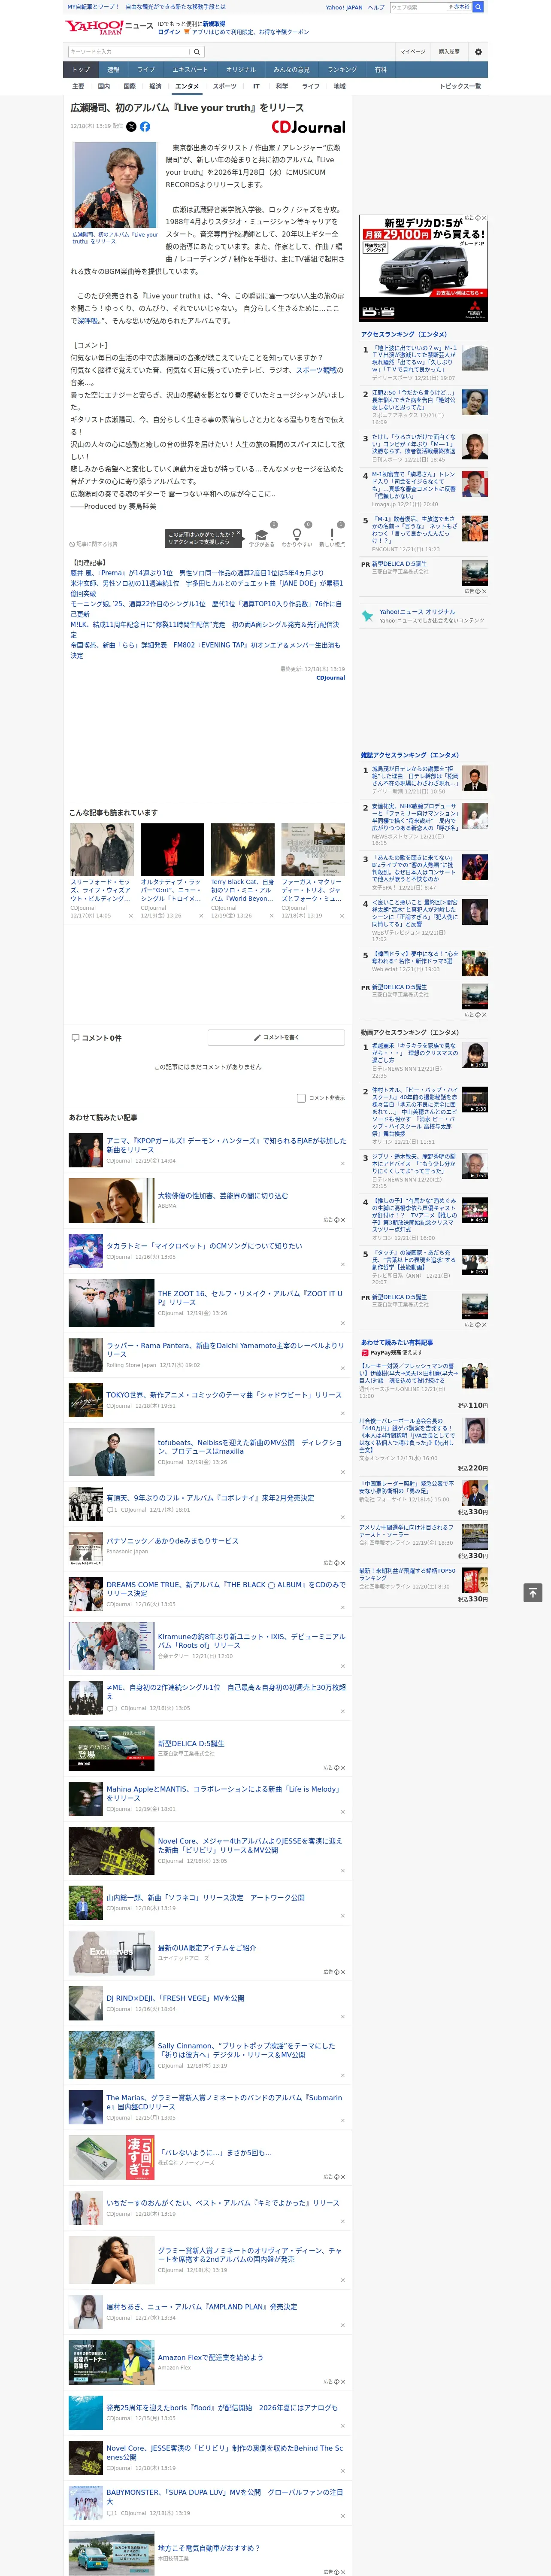Open the Mahina Apple＆MANTIS article link

coord(224,1794)
